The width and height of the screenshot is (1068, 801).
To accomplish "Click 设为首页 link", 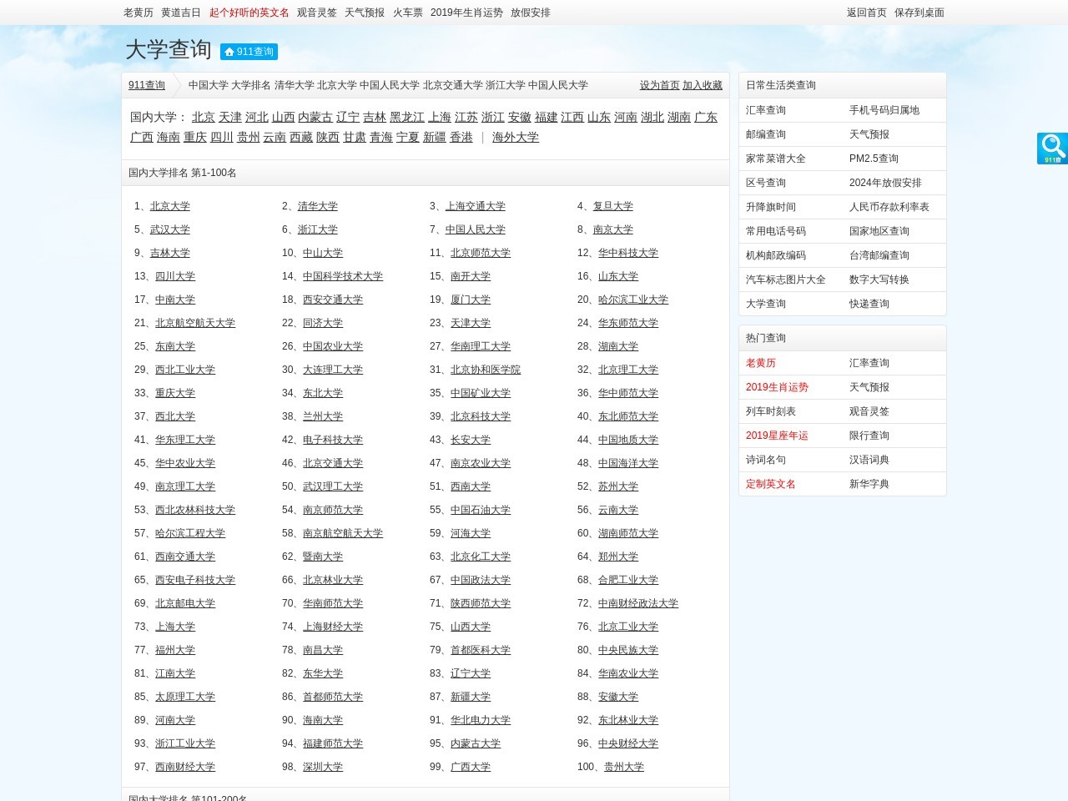I will tap(659, 85).
